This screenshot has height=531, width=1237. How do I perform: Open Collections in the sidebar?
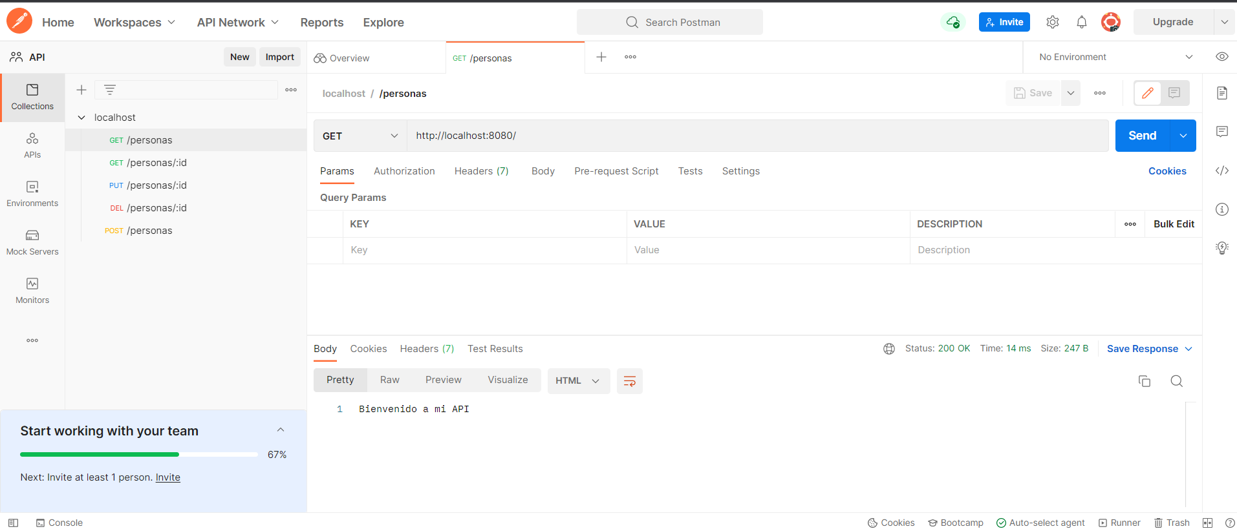click(x=32, y=98)
